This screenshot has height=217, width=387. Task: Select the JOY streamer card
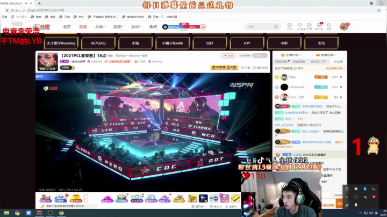247,43
